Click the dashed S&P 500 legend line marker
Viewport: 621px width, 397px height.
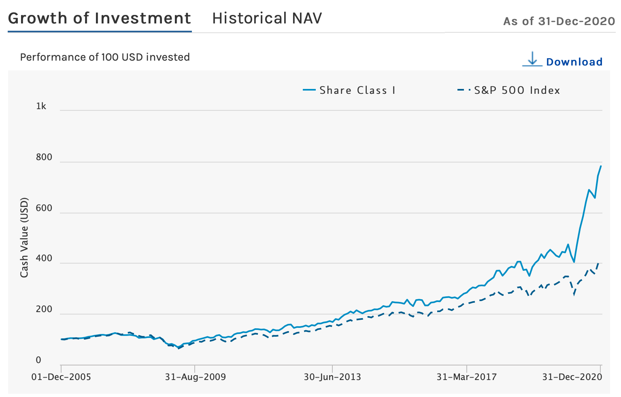(x=464, y=90)
